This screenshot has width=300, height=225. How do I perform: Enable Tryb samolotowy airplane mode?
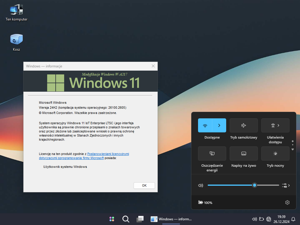click(243, 125)
